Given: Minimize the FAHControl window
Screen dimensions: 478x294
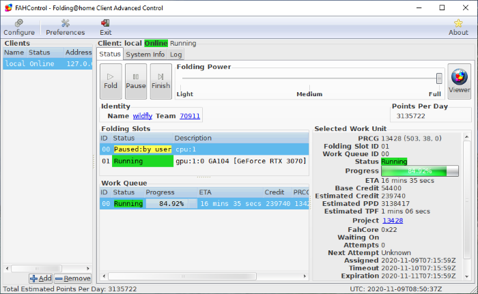Looking at the screenshot, I should click(419, 8).
